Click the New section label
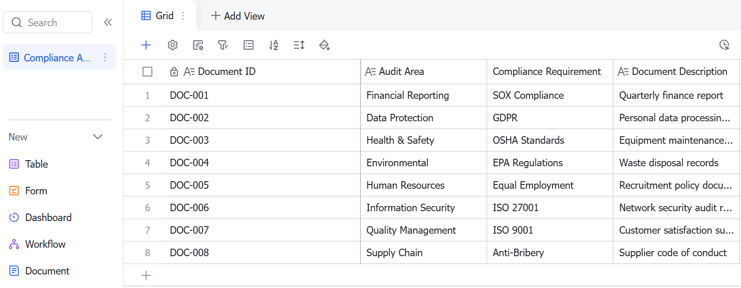 tap(18, 137)
